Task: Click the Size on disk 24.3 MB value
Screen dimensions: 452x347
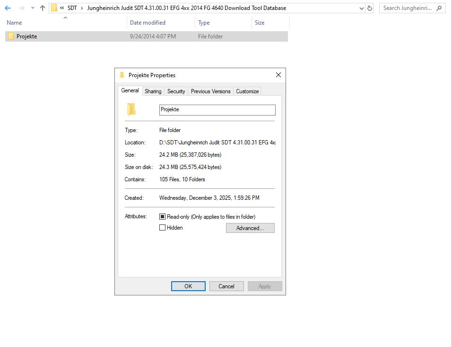Action: pos(190,167)
